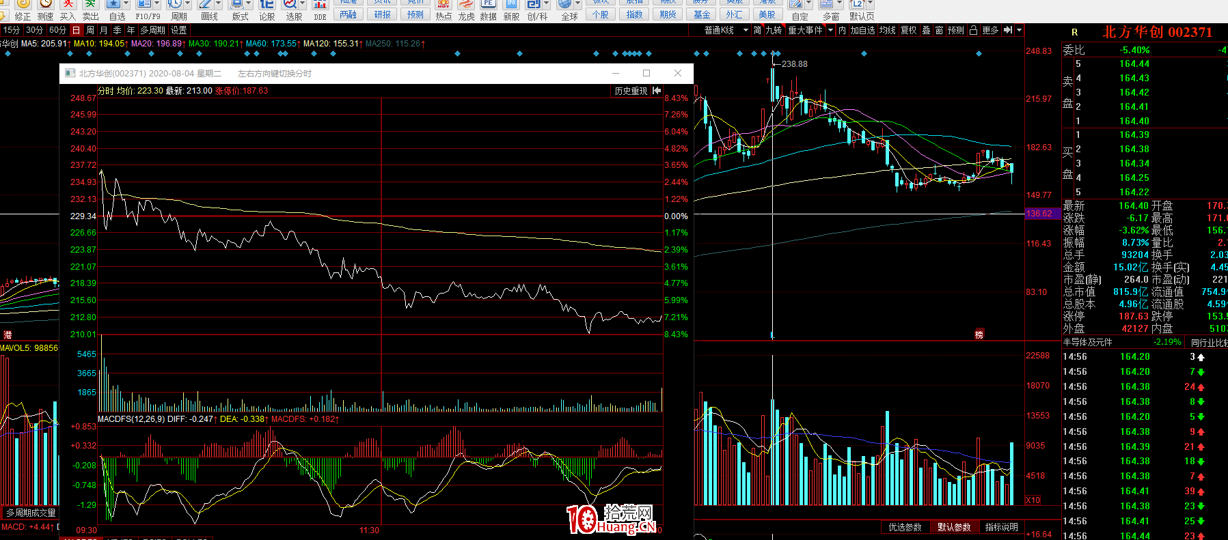Open the 卖出 sell order icon
Viewport: 1228px width, 540px height.
coord(90,4)
